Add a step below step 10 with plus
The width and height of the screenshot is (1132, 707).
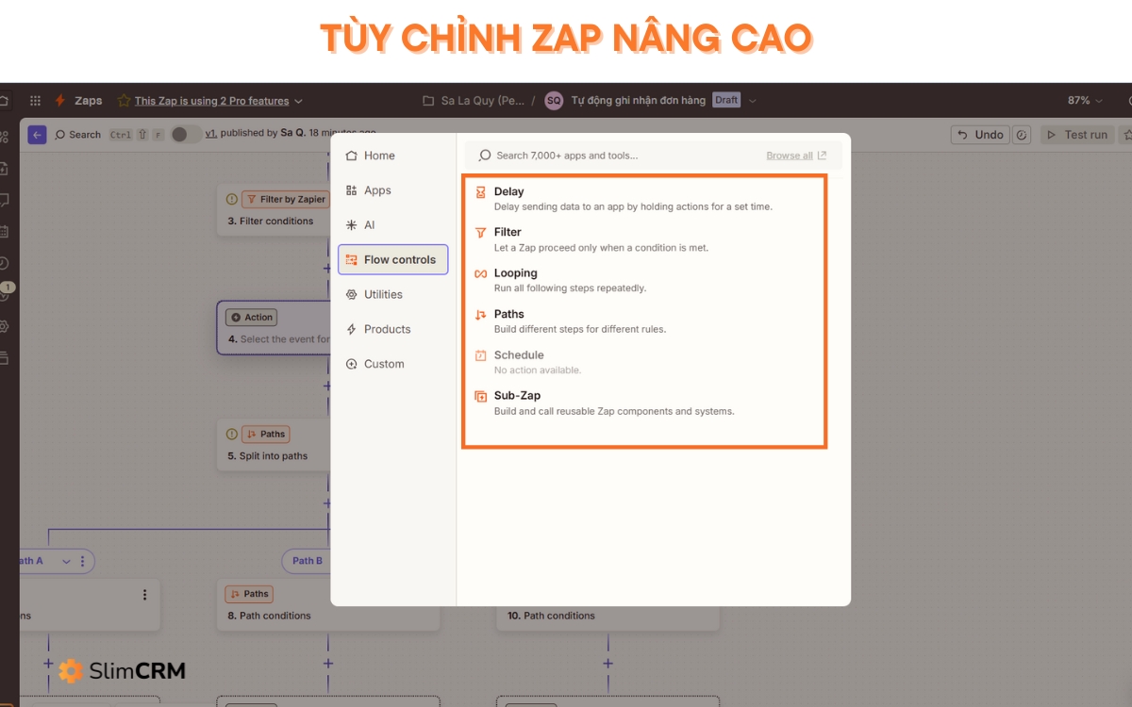point(608,664)
